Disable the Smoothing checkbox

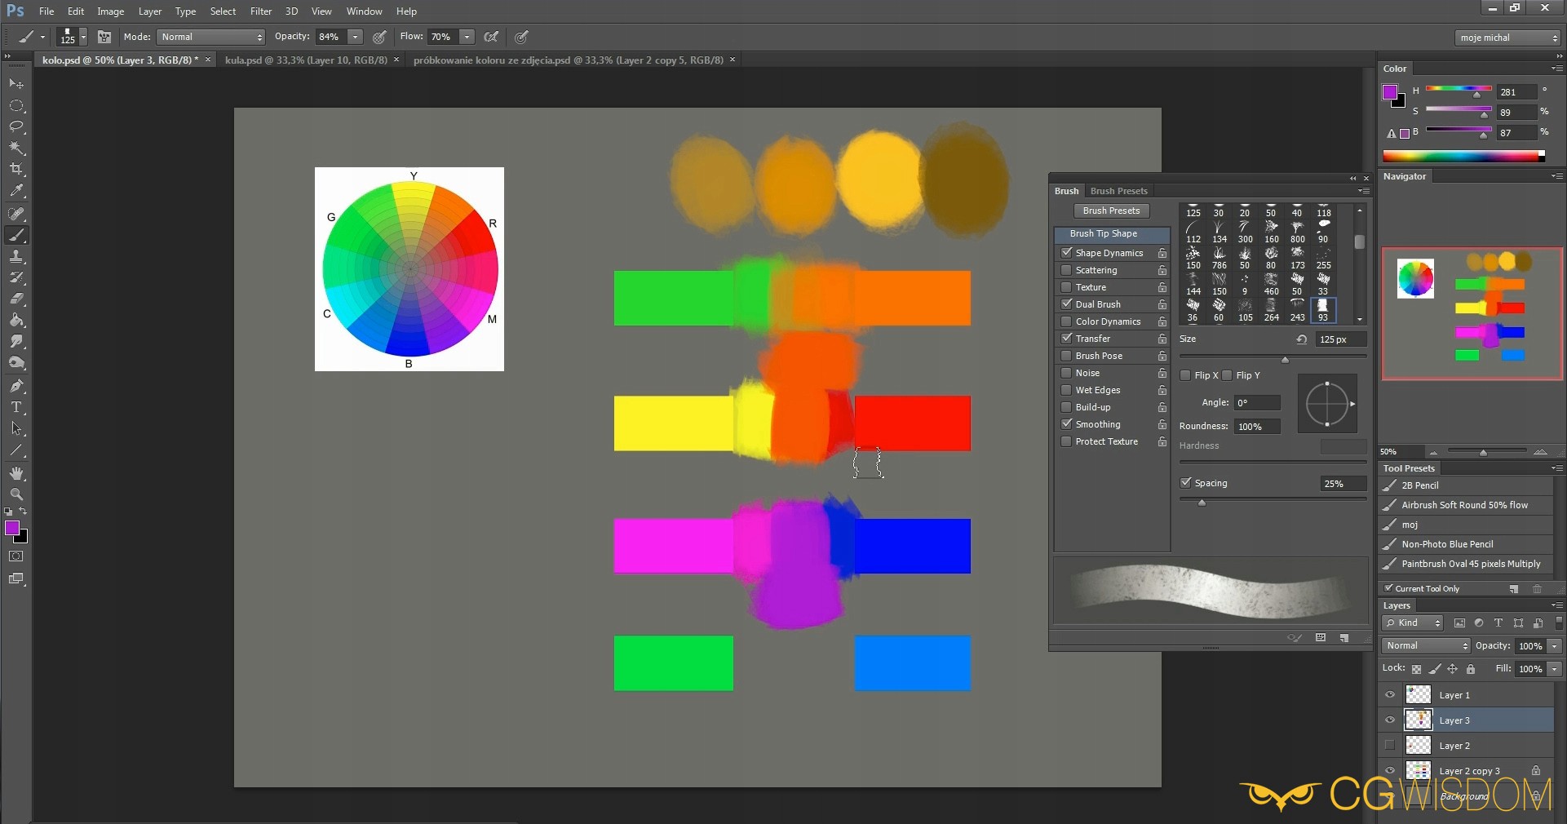tap(1066, 424)
